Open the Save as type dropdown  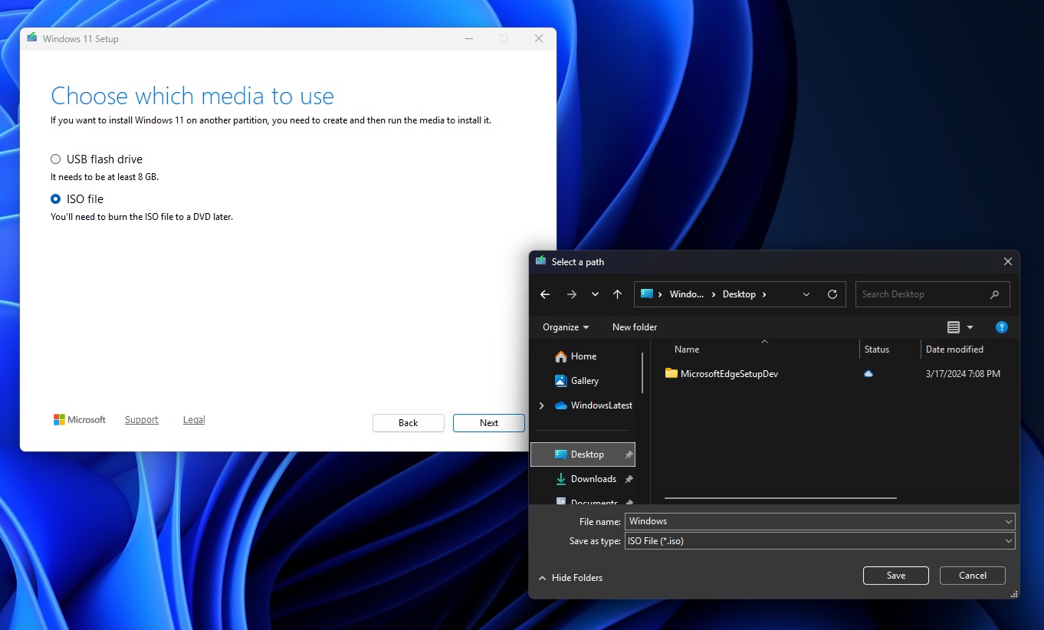point(1010,540)
